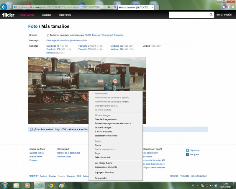Choose Agregar a Favoritos...
The height and width of the screenshot is (189, 236).
(105, 172)
